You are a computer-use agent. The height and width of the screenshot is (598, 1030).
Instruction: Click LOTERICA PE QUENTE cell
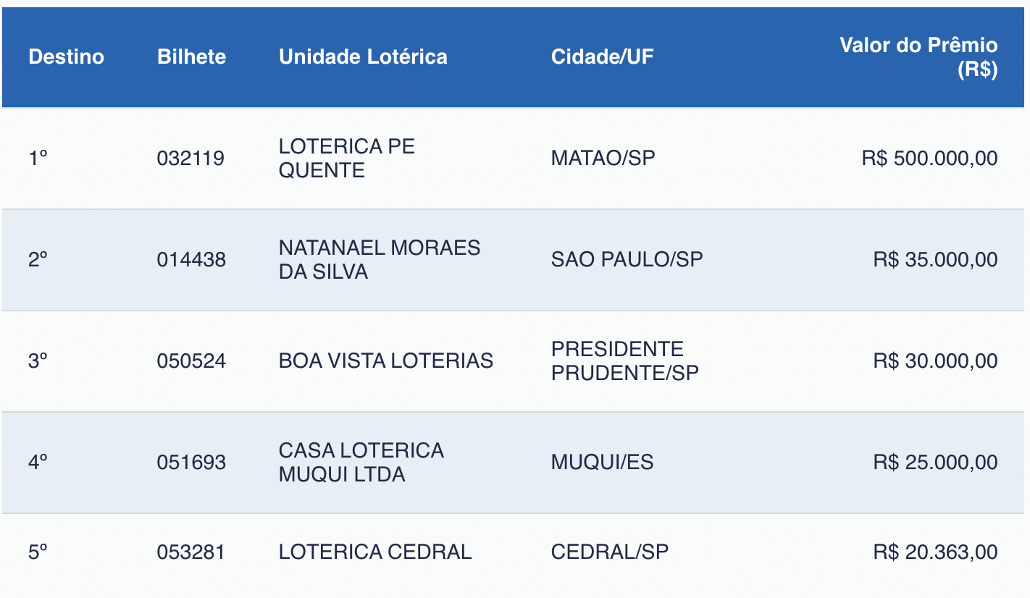pos(346,159)
